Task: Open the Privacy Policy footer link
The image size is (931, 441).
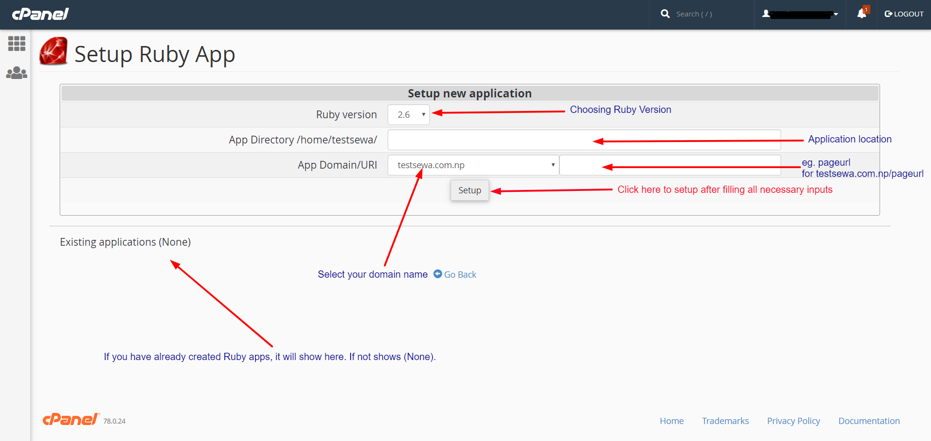Action: 793,421
